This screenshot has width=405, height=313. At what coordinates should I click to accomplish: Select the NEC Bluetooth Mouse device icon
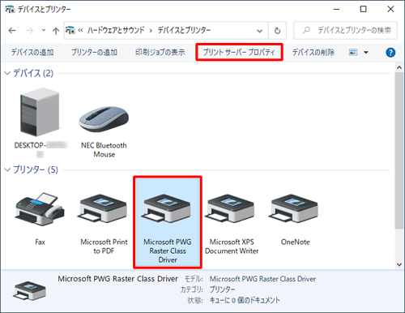[x=104, y=119]
